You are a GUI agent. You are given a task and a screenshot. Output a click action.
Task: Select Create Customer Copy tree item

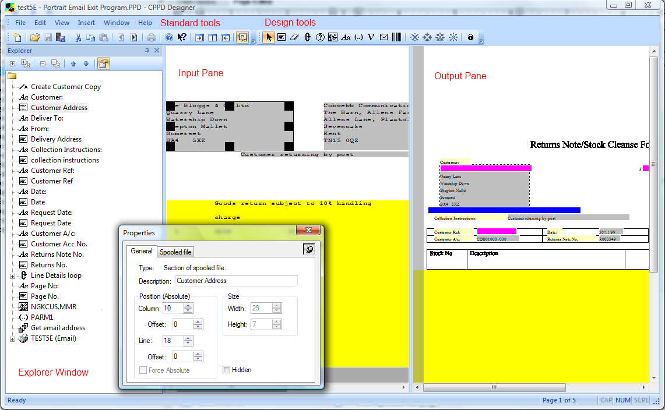point(66,87)
